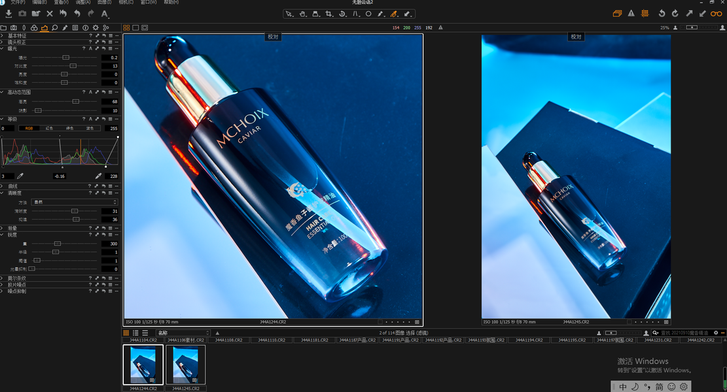Viewport: 727px width, 392px height.
Task: Click the Undo arrow icon
Action: point(77,14)
